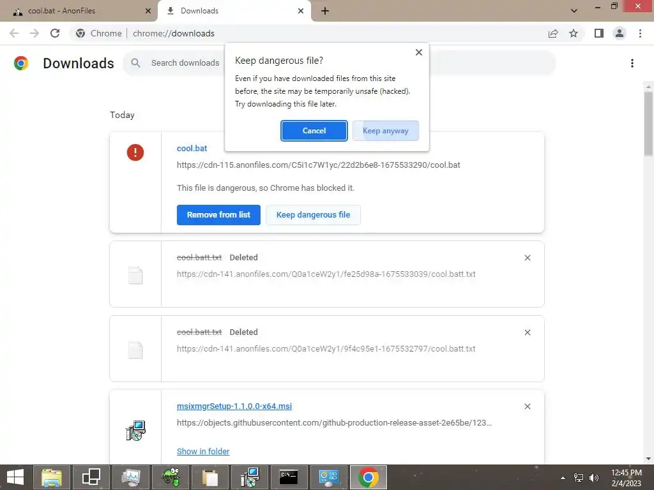Reload the downloads page
654x490 pixels.
point(55,33)
